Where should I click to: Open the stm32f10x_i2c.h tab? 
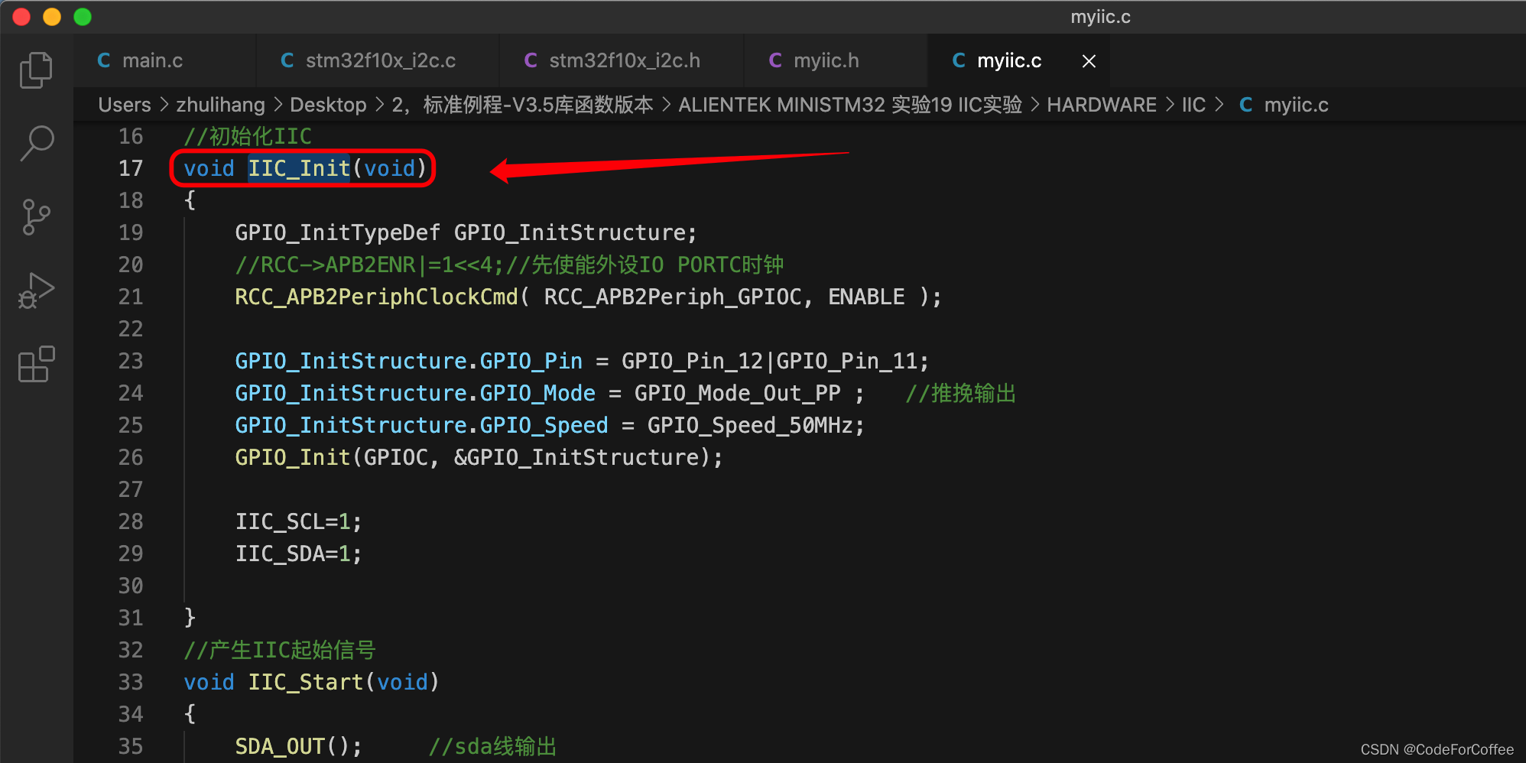(x=624, y=61)
